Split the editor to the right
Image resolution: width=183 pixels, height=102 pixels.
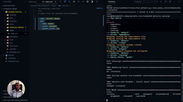pos(97,2)
